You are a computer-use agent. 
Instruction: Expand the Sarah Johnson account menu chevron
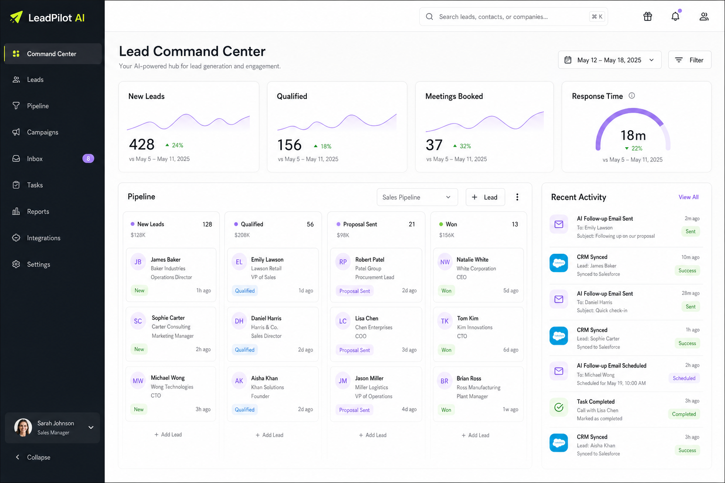pyautogui.click(x=91, y=427)
